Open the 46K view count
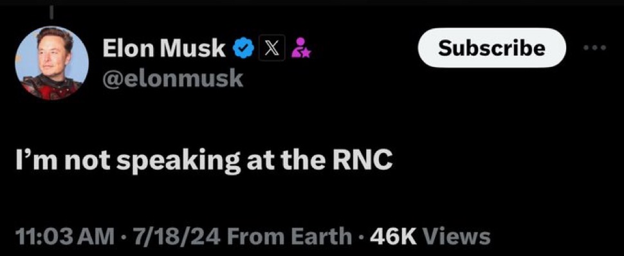 393,237
